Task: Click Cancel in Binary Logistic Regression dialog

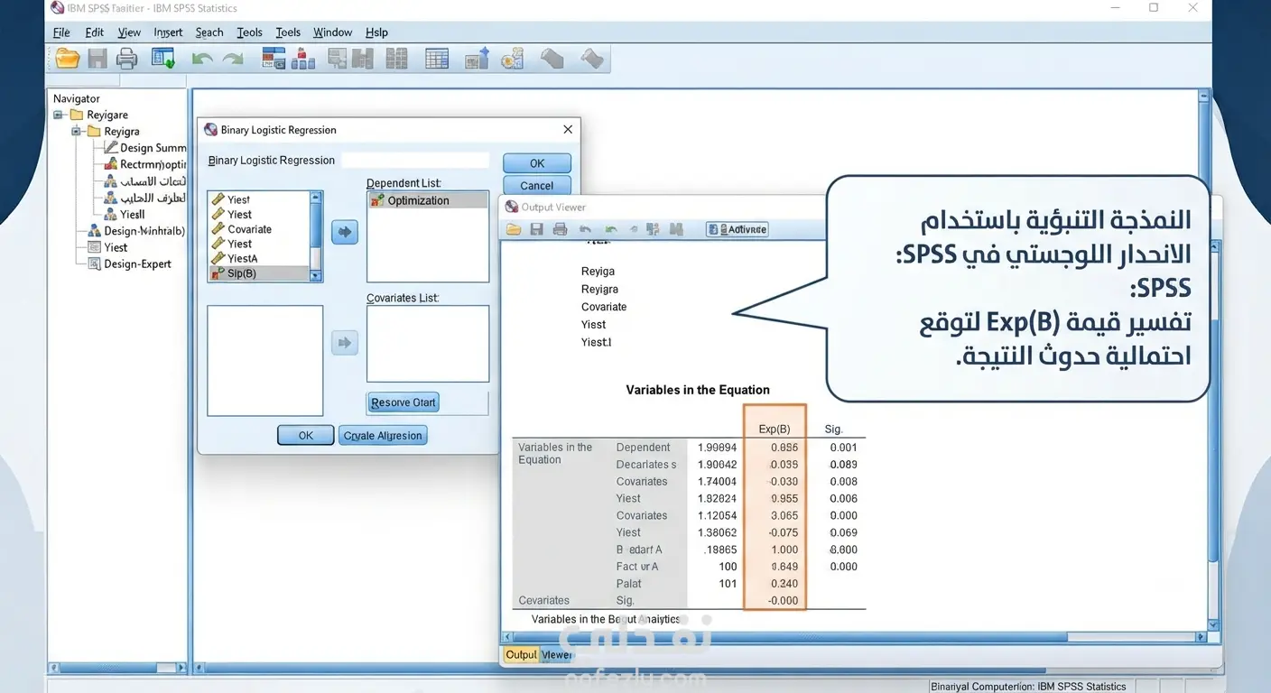Action: (537, 186)
